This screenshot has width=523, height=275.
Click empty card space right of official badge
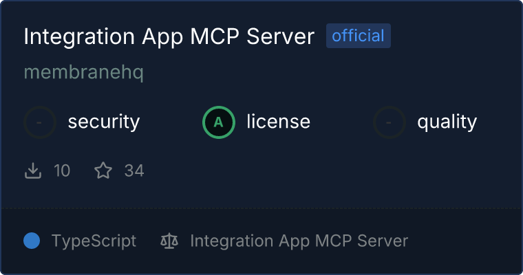coord(454,36)
